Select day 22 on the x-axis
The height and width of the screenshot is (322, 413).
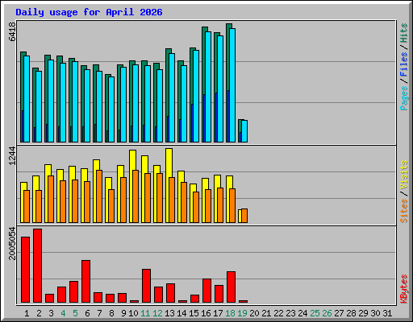tap(278, 313)
